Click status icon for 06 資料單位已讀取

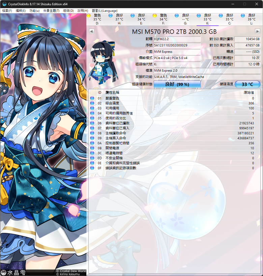point(92,123)
